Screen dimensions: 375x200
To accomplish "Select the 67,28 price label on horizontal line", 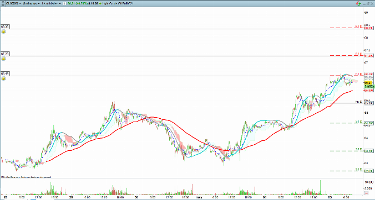I will 5,54.
